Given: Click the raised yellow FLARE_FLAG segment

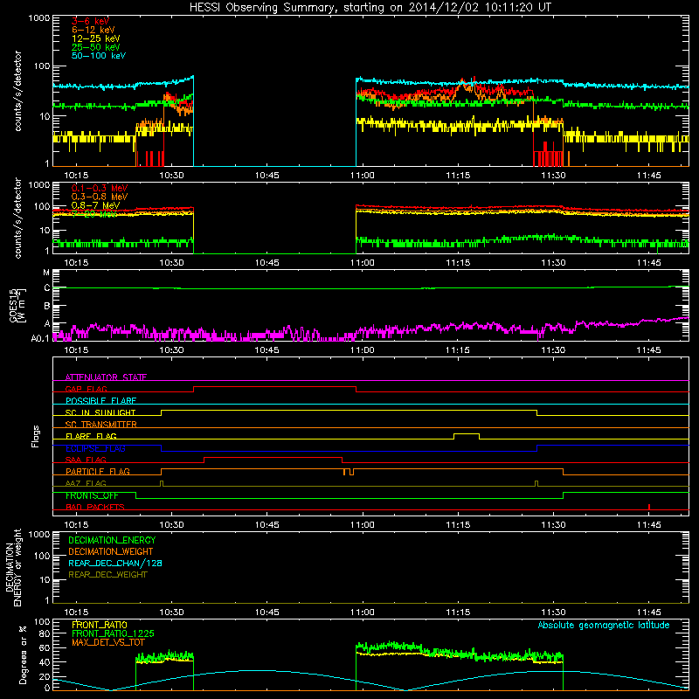Looking at the screenshot, I should [467, 433].
